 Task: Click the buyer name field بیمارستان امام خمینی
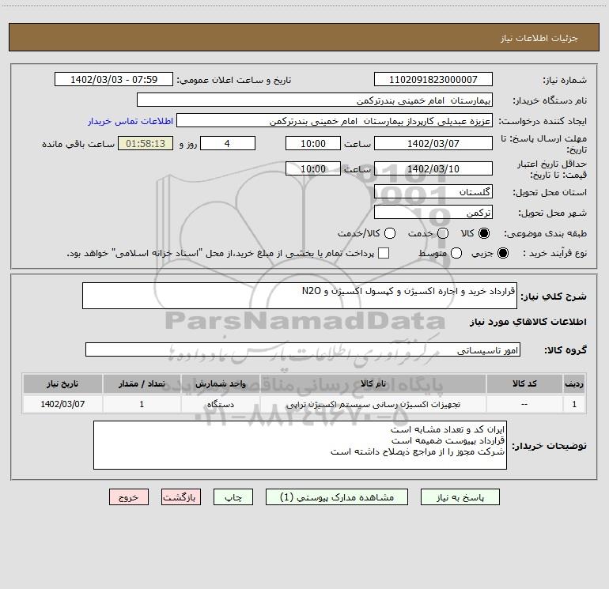(x=315, y=100)
